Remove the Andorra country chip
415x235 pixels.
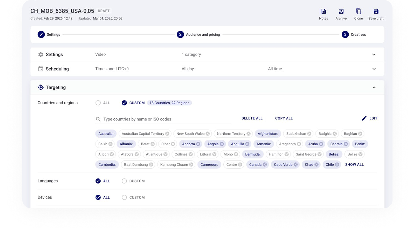tap(198, 144)
